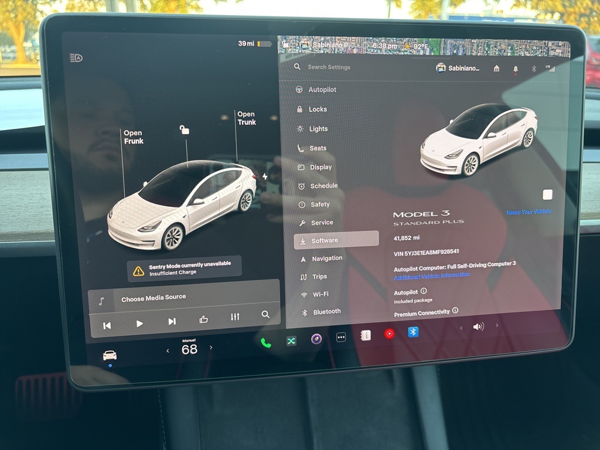
Task: Tap the white Model 3 image in settings
Action: coord(479,139)
